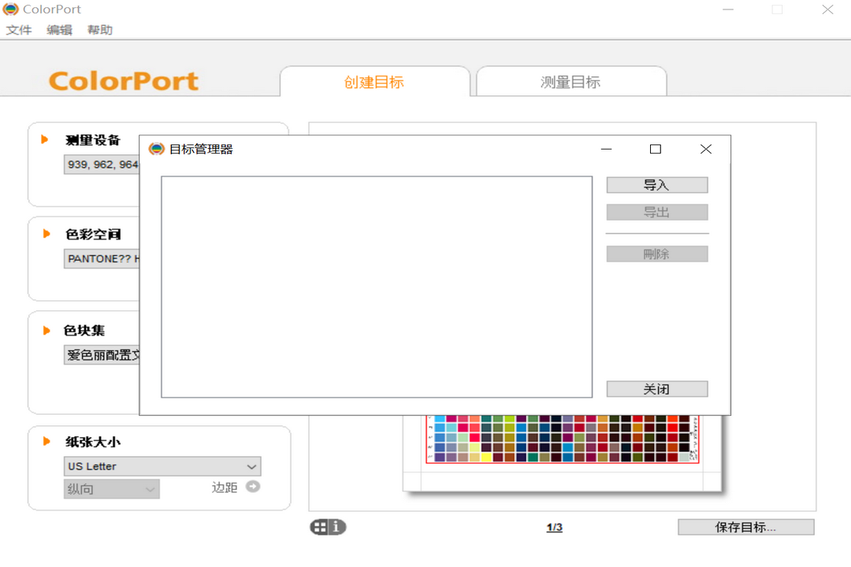Click the 保存目标 button
Image resolution: width=851 pixels, height=567 pixels.
pyautogui.click(x=746, y=526)
